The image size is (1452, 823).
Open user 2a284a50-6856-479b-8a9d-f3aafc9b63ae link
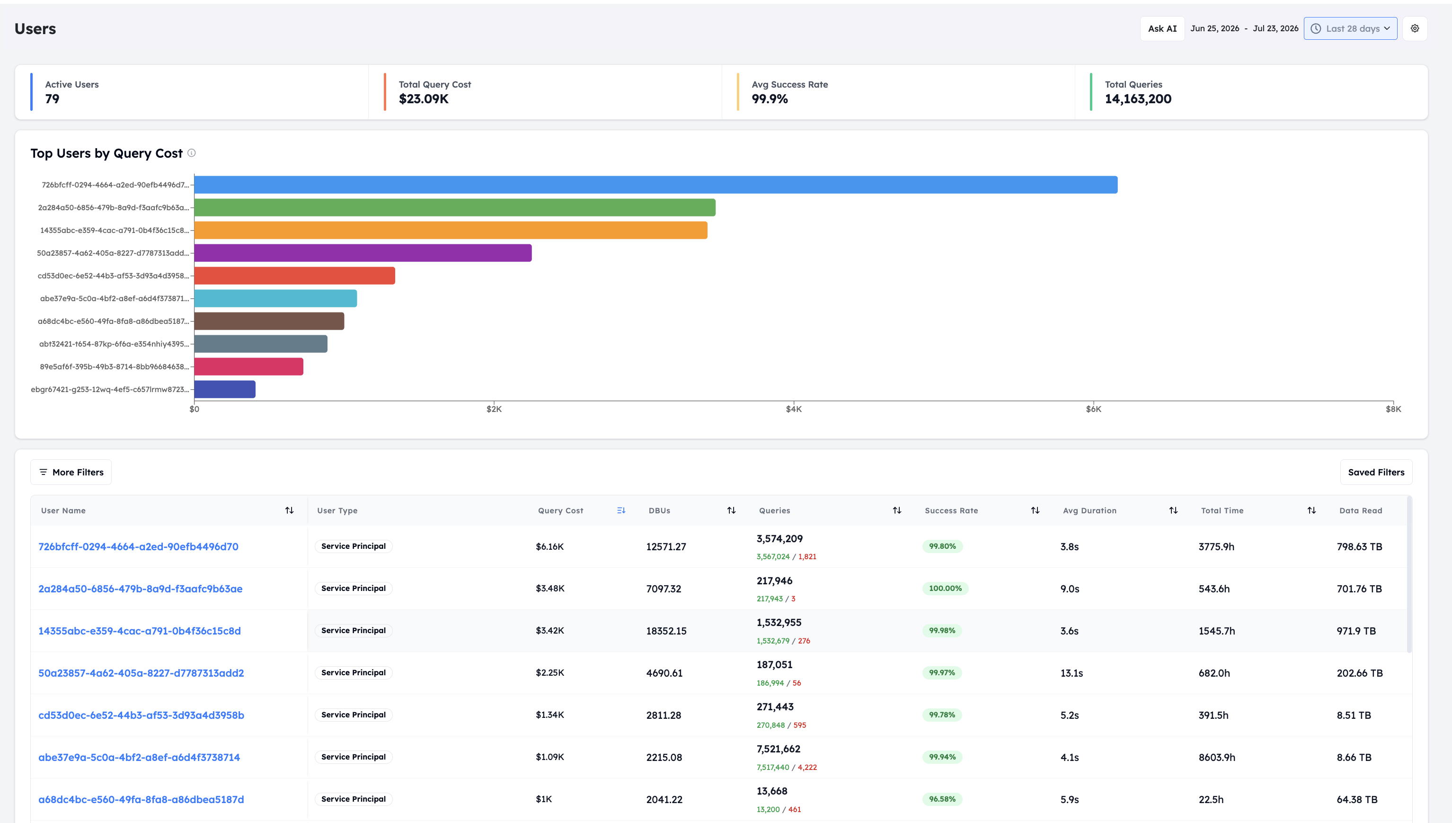pos(140,589)
